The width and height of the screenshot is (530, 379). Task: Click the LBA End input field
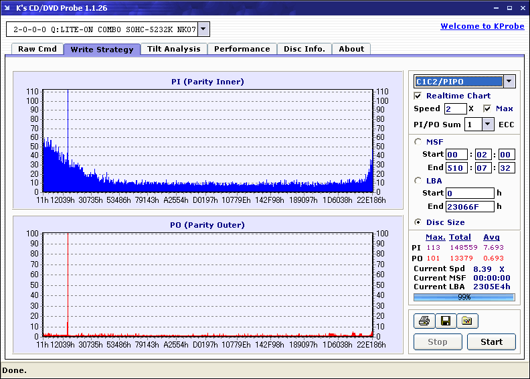tap(469, 207)
